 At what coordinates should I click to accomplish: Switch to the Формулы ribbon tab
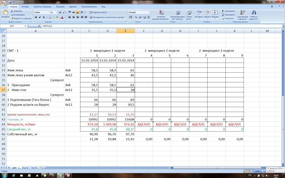tap(60, 6)
